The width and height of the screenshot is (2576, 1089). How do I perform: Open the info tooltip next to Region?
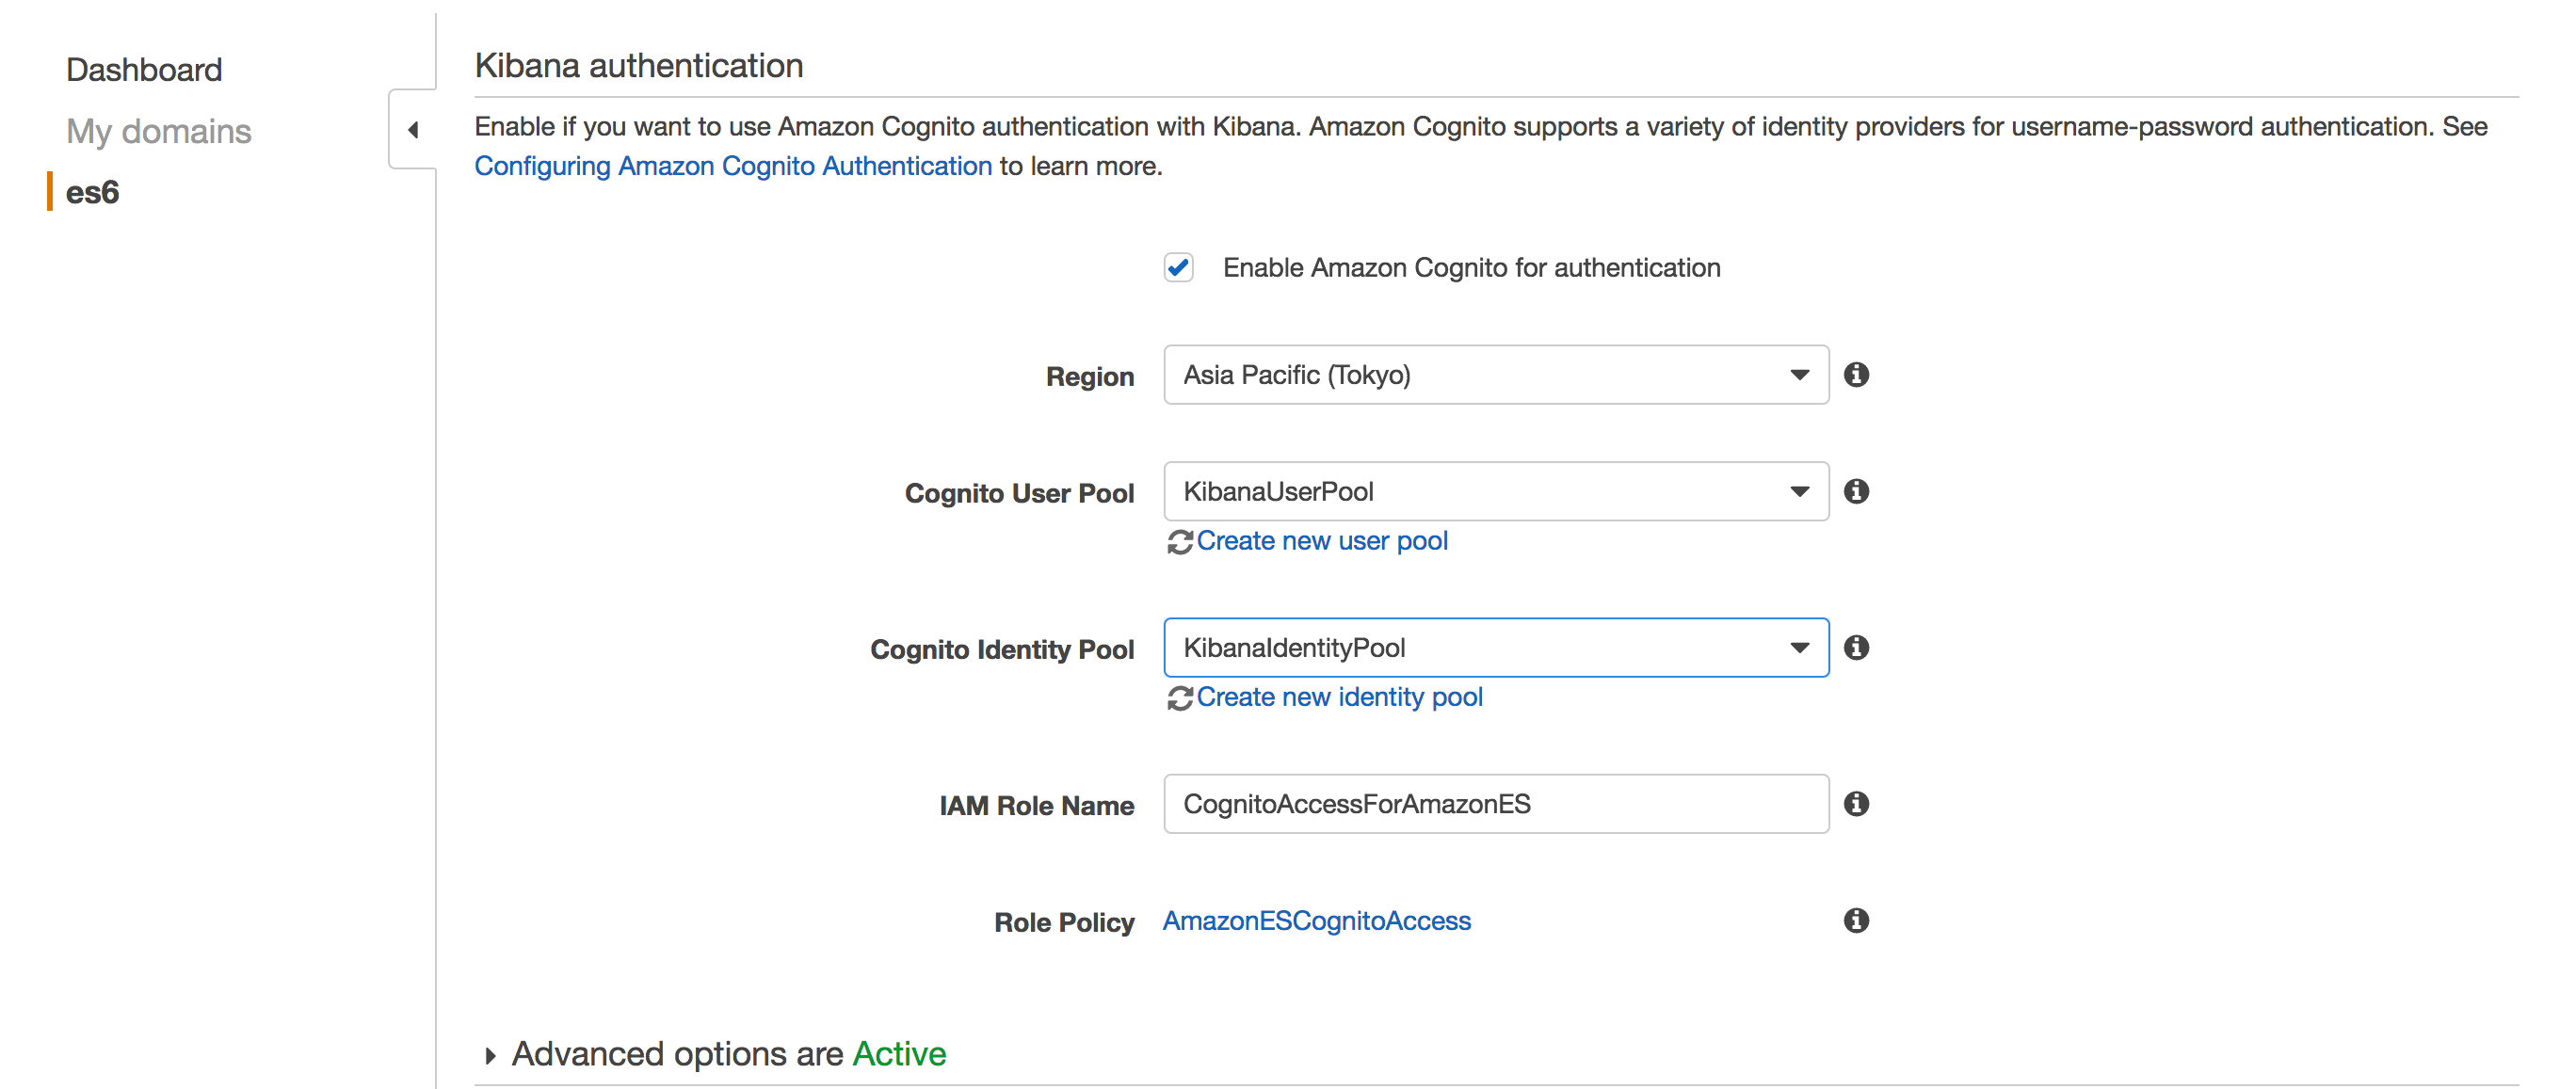coord(1858,375)
